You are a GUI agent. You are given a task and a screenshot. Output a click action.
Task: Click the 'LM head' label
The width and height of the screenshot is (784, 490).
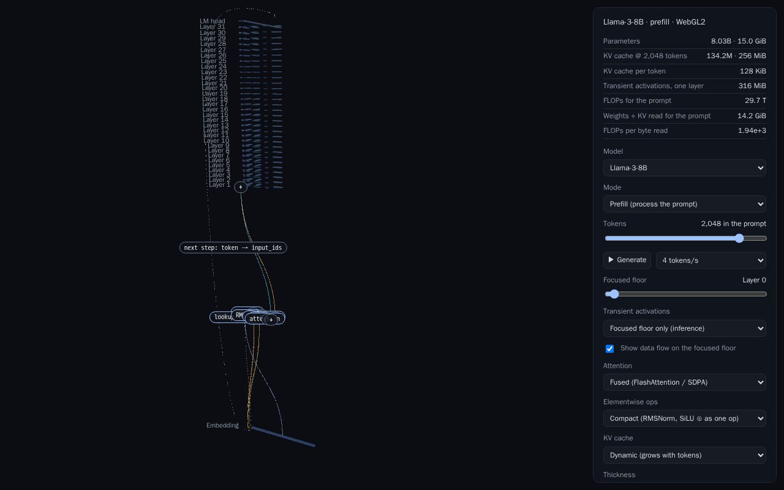click(x=212, y=21)
